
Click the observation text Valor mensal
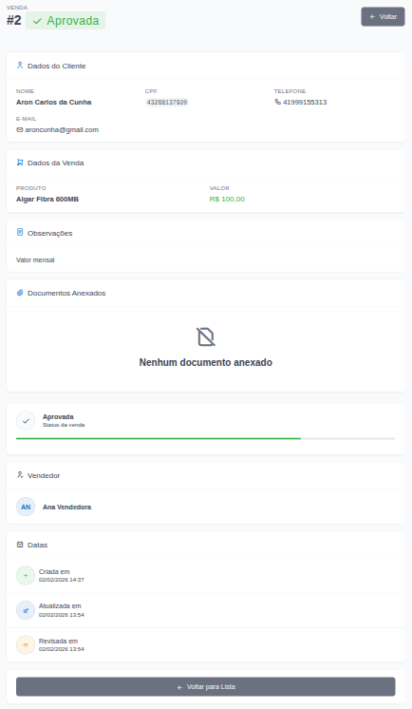[x=35, y=260]
